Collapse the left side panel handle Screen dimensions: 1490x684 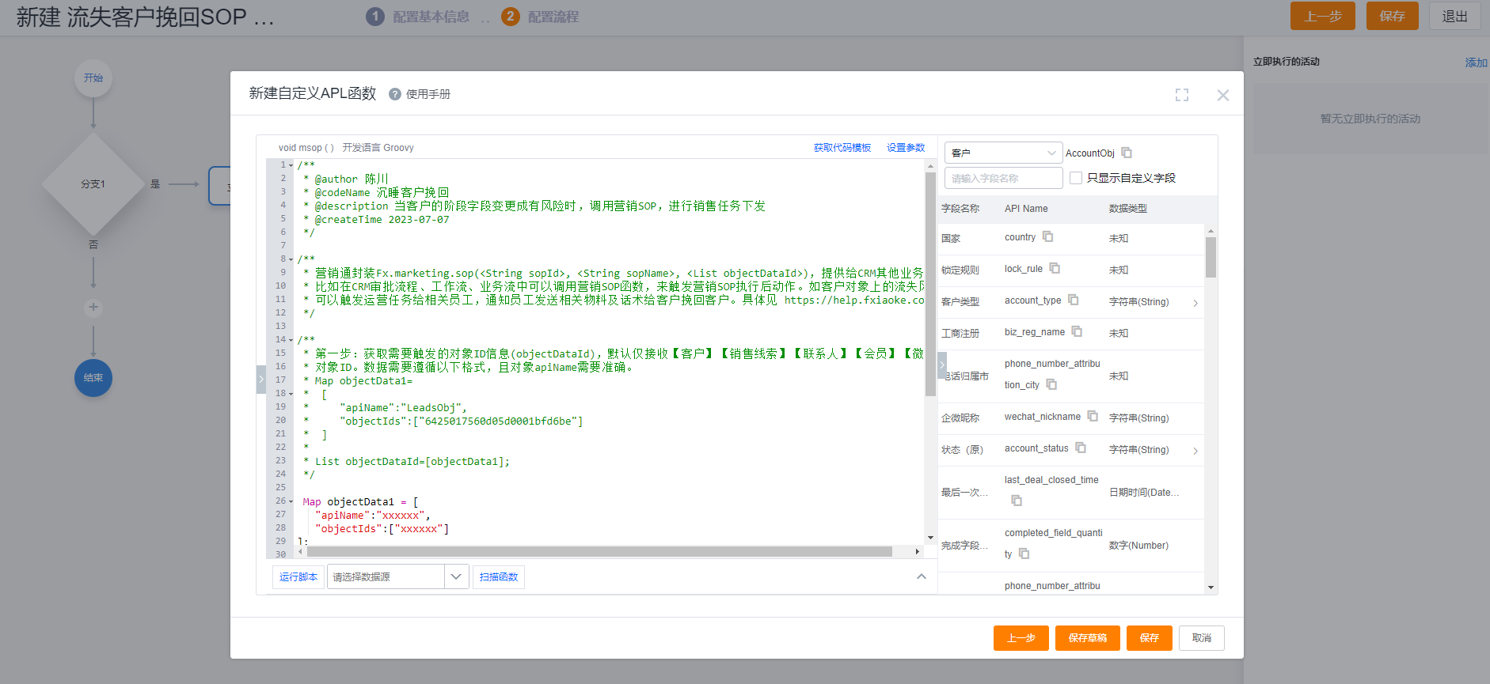coord(261,380)
